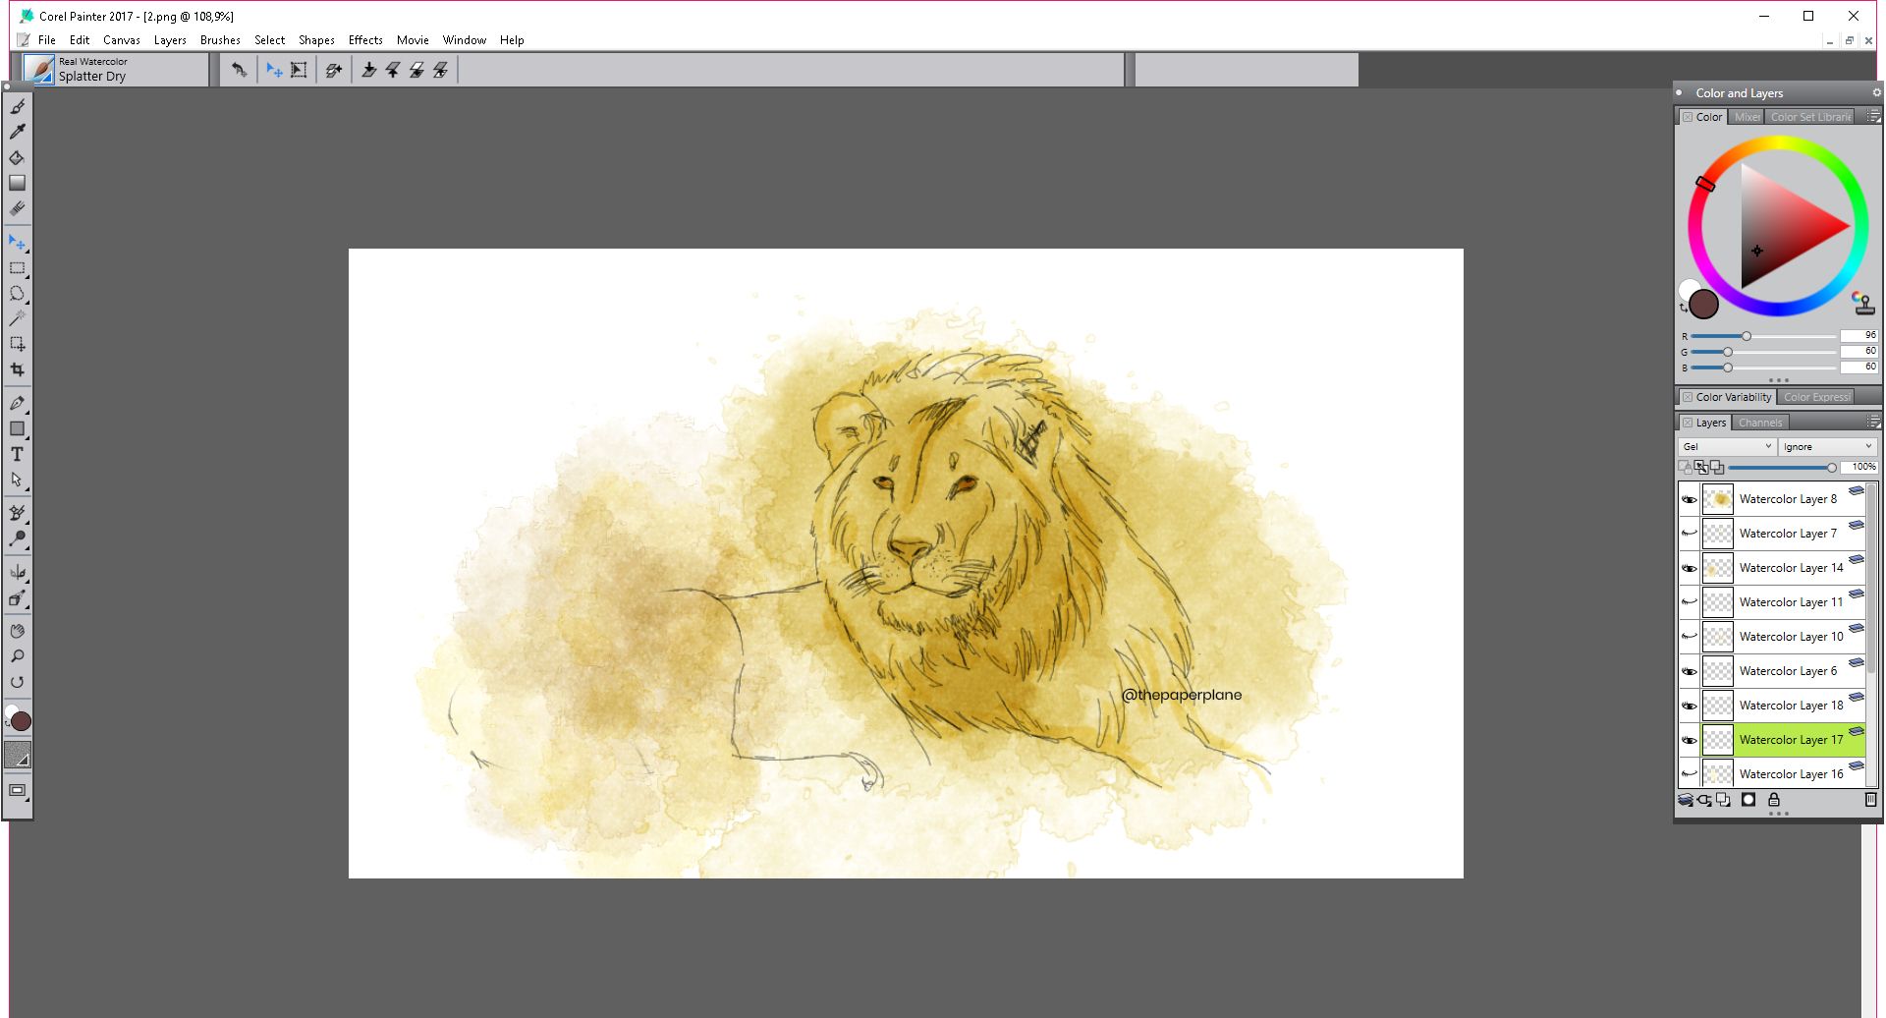Select the Shape Selection arrow tool
Viewport: 1886px width, 1018px height.
[x=17, y=480]
